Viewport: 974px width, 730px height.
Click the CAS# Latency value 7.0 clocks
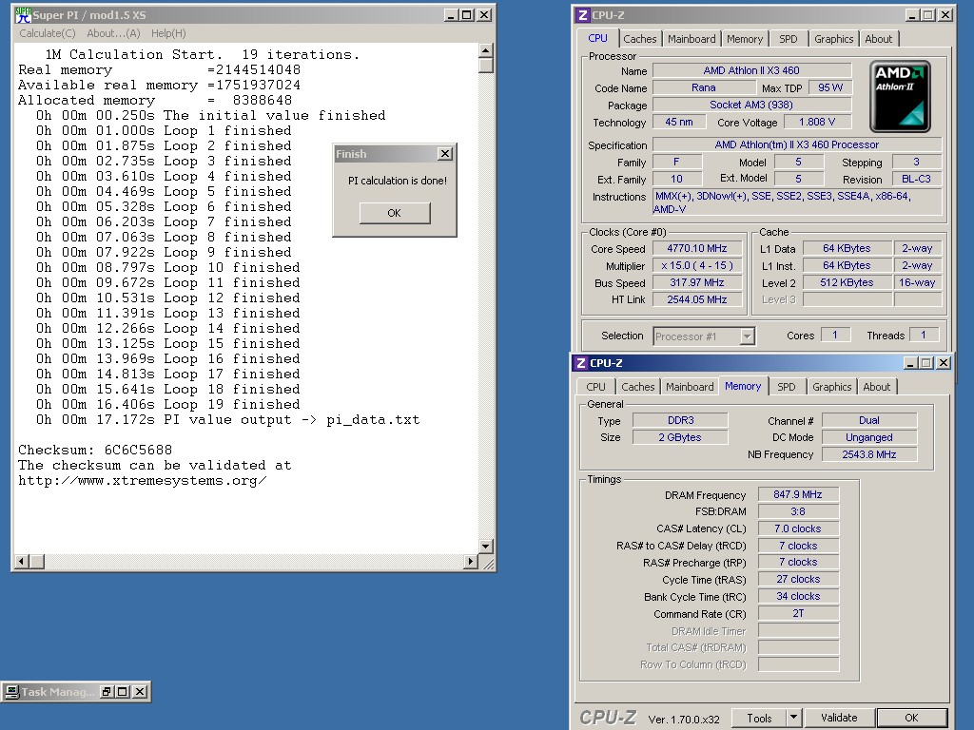798,528
